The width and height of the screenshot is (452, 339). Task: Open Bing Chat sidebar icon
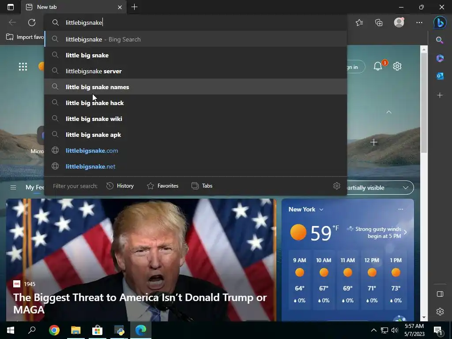[440, 23]
